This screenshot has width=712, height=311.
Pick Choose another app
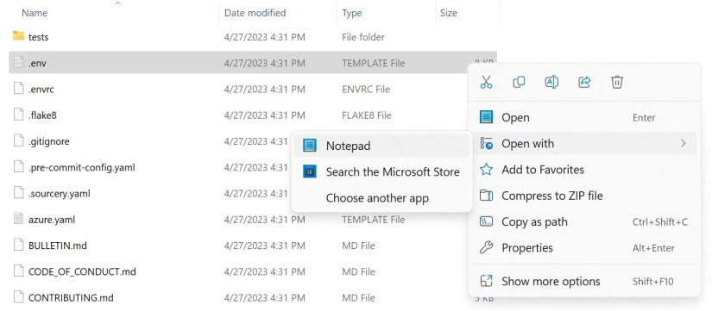point(381,198)
